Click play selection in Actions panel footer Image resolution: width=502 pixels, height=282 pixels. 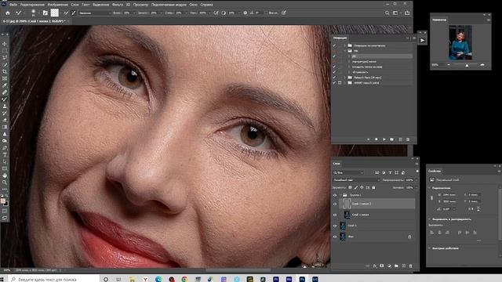[384, 139]
